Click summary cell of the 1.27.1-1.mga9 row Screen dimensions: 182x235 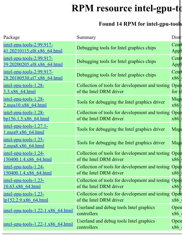(x=123, y=129)
